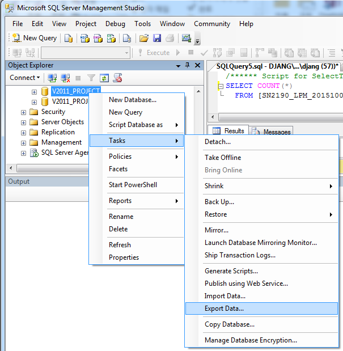Click the Print icon in toolbar

point(170,39)
